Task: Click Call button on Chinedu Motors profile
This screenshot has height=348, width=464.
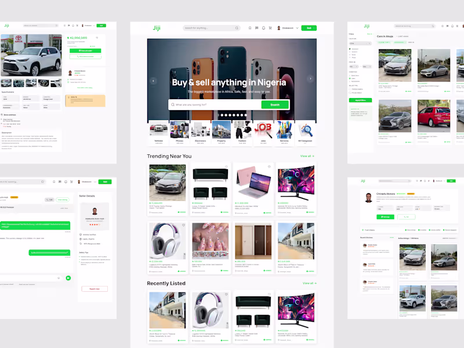Action: [407, 217]
